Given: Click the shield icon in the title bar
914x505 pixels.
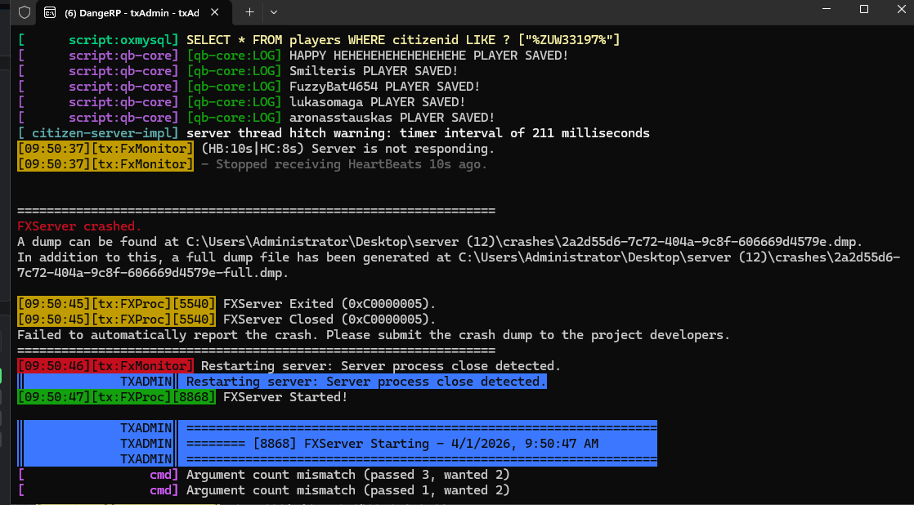Looking at the screenshot, I should 24,12.
